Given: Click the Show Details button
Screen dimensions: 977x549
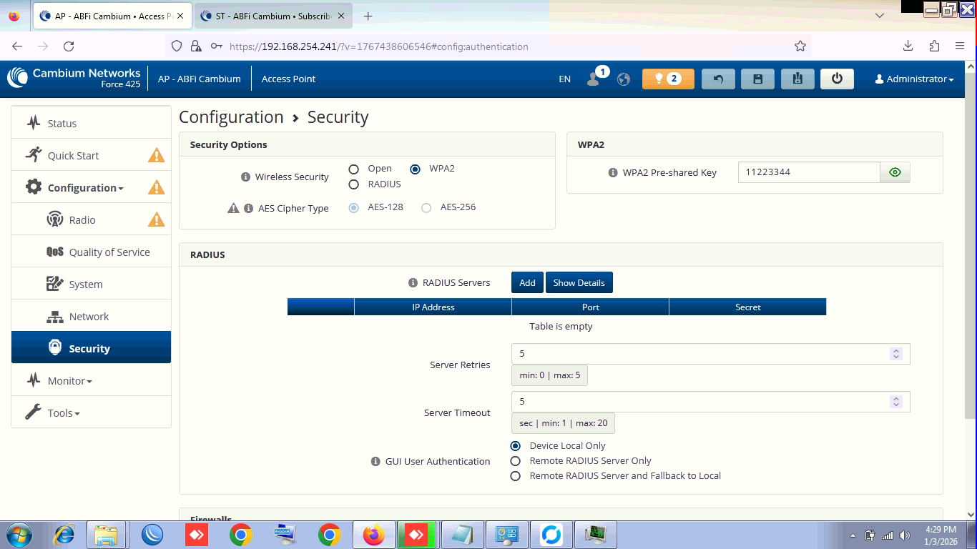Looking at the screenshot, I should point(579,282).
